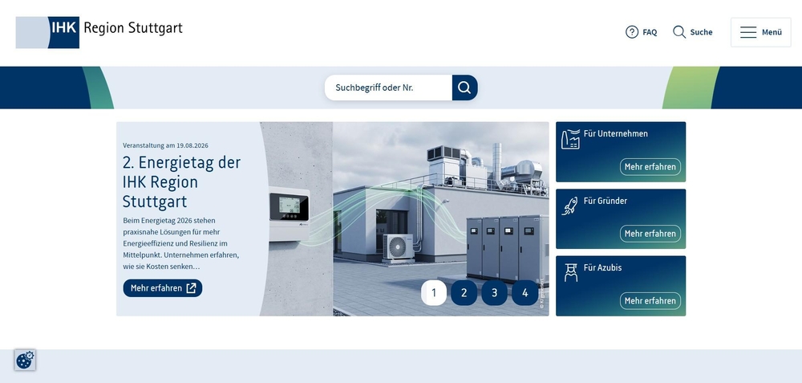Click Mehr erfahren in Für Gründer card
The image size is (802, 383).
650,234
